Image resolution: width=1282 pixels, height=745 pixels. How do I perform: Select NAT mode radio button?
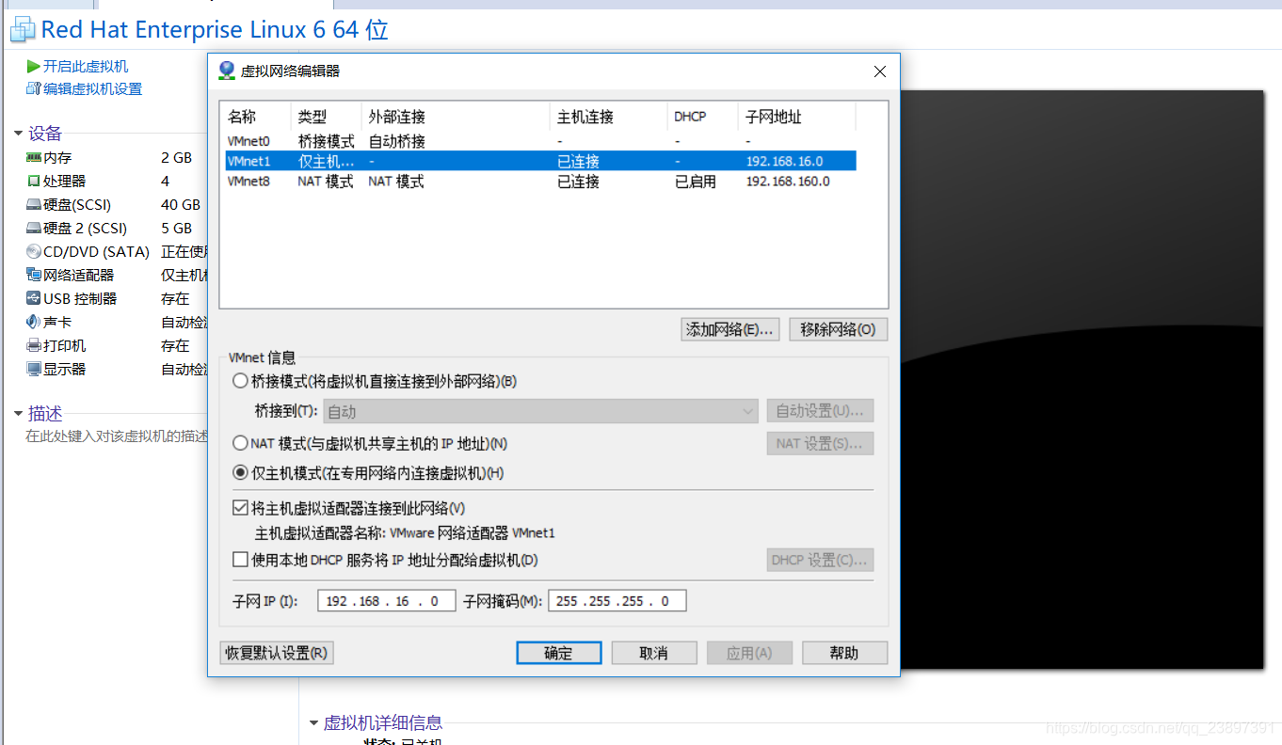tap(240, 443)
